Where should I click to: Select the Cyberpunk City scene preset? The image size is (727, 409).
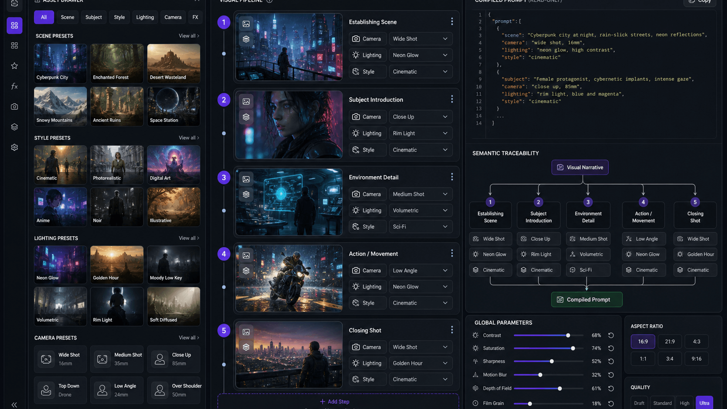pos(60,64)
